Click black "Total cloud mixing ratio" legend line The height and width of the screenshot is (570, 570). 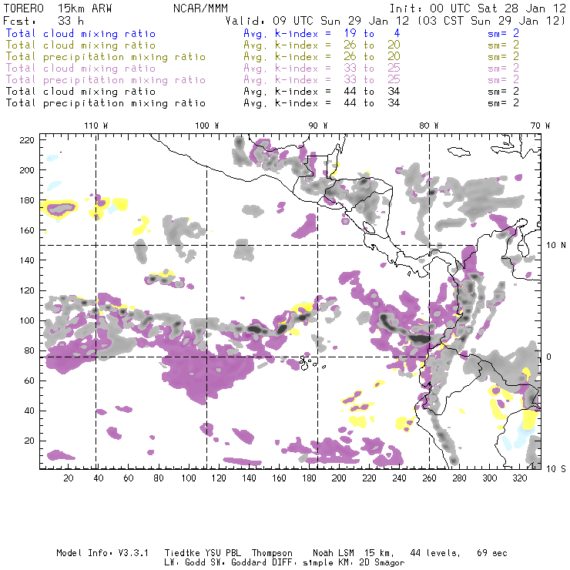coord(81,91)
